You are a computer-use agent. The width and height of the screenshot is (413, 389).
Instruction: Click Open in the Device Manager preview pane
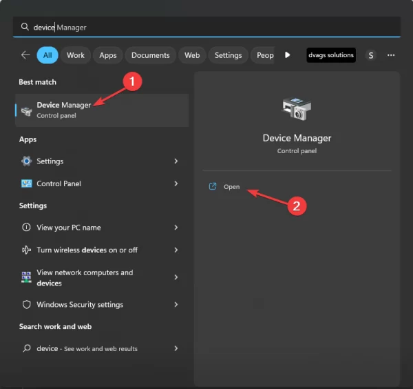click(231, 187)
